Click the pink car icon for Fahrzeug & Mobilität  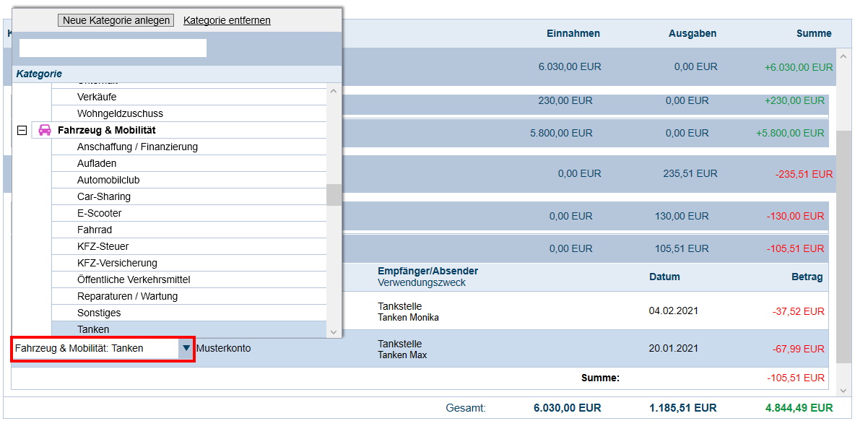[x=45, y=130]
